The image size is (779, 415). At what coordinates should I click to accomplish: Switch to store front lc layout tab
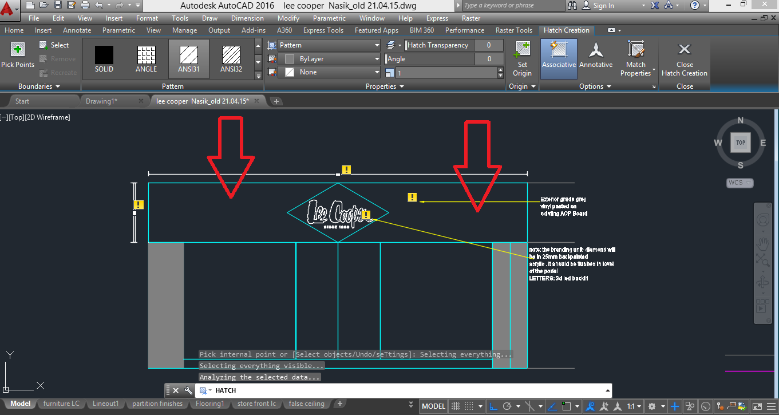[256, 404]
